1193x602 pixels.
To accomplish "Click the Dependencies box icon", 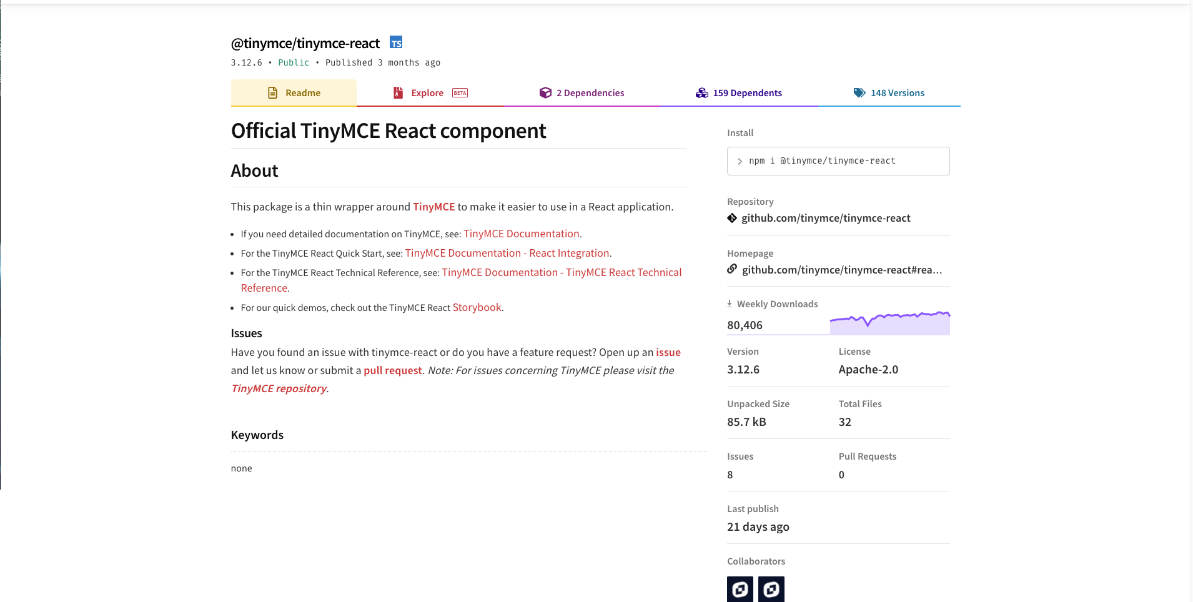I will (x=545, y=93).
